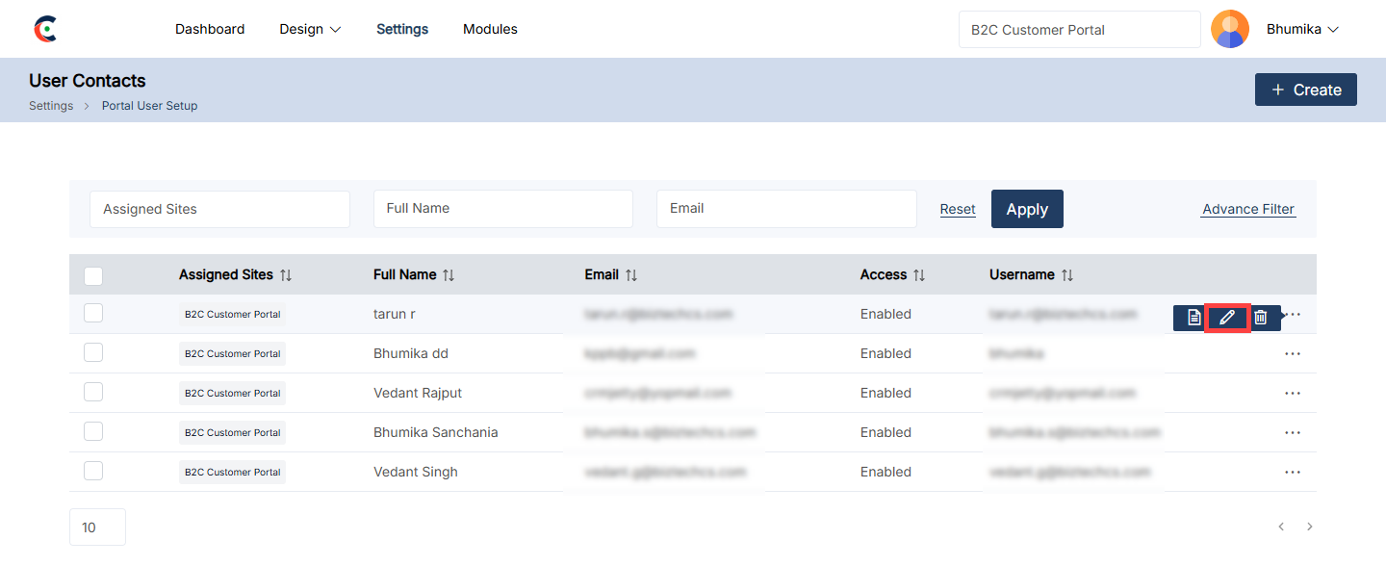Viewport: 1386px width, 566px height.
Task: Open three-dot menu for Vedant Rajput row
Action: pyautogui.click(x=1293, y=394)
